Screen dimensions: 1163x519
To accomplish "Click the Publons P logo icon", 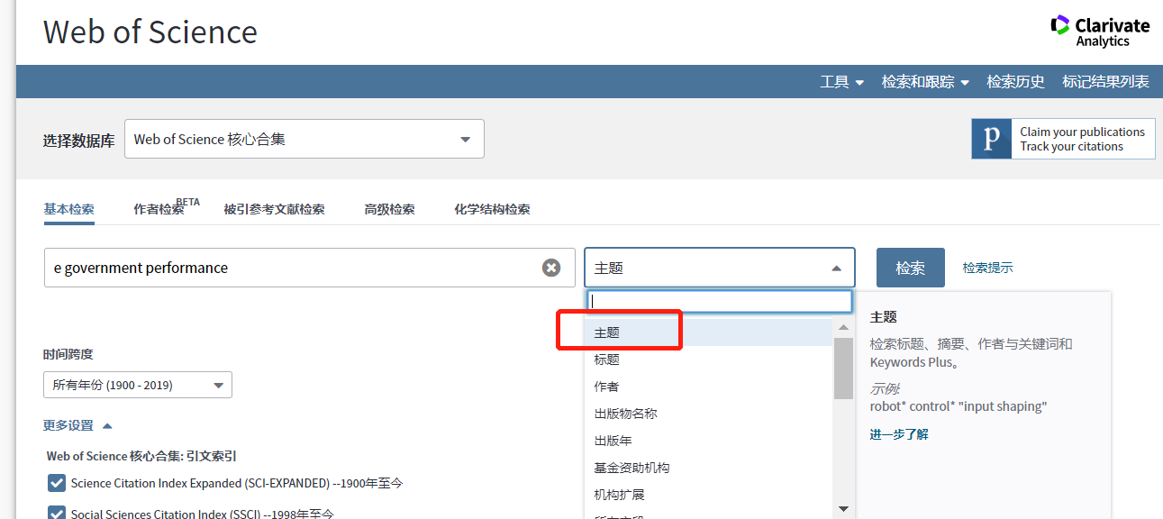I will [992, 139].
